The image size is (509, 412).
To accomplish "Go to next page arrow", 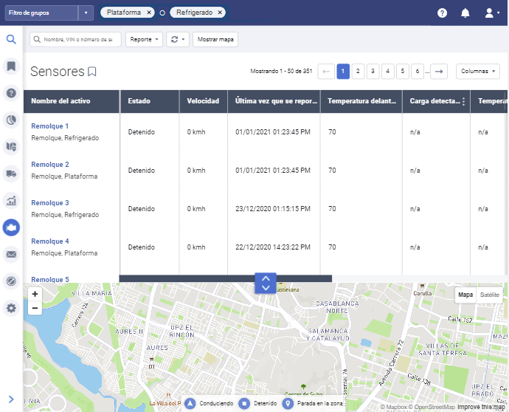I will click(439, 71).
